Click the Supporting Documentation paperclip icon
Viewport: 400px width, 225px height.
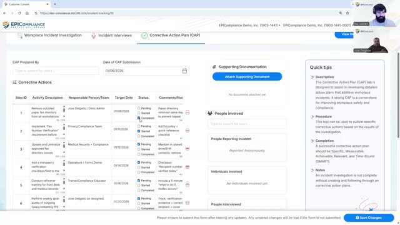(x=214, y=67)
